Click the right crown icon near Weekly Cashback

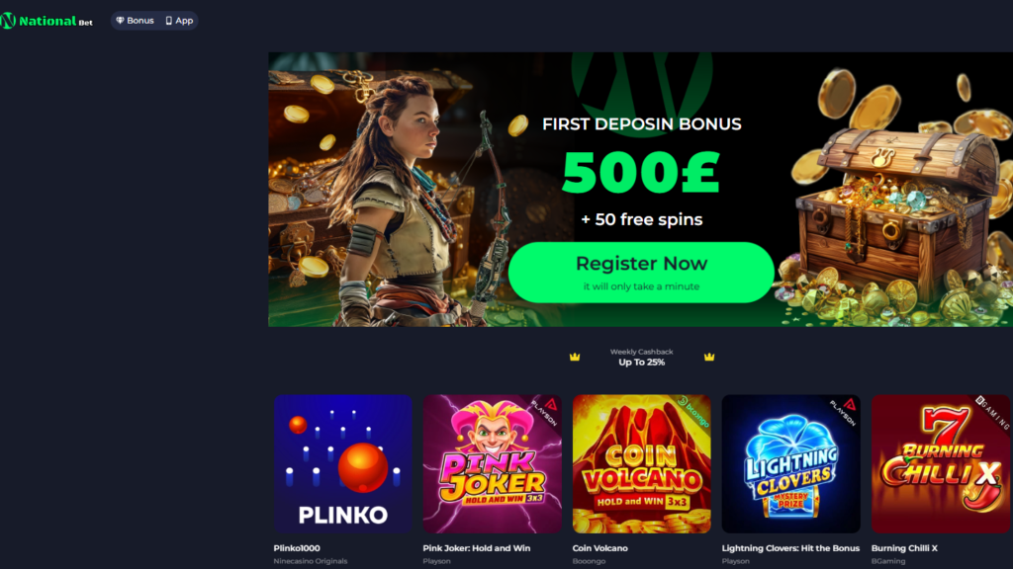pos(708,357)
